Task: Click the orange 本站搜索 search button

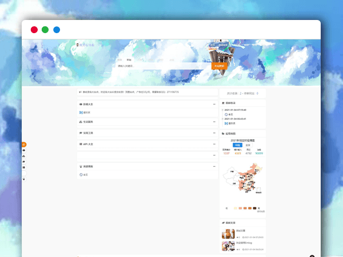Action: pos(220,66)
